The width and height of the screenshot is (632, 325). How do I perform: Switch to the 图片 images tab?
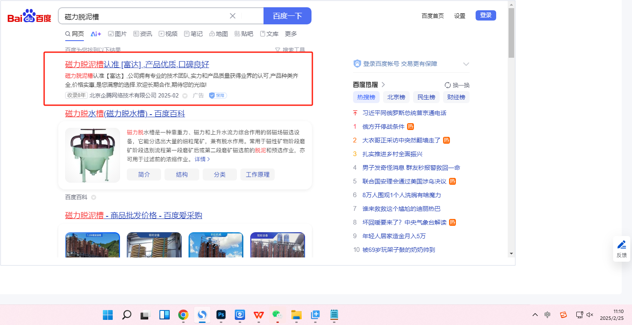click(117, 34)
